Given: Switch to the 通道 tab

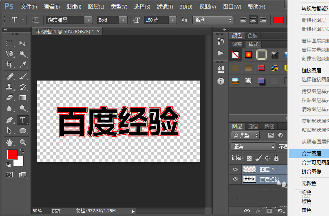Looking at the screenshot, I should point(253,126).
